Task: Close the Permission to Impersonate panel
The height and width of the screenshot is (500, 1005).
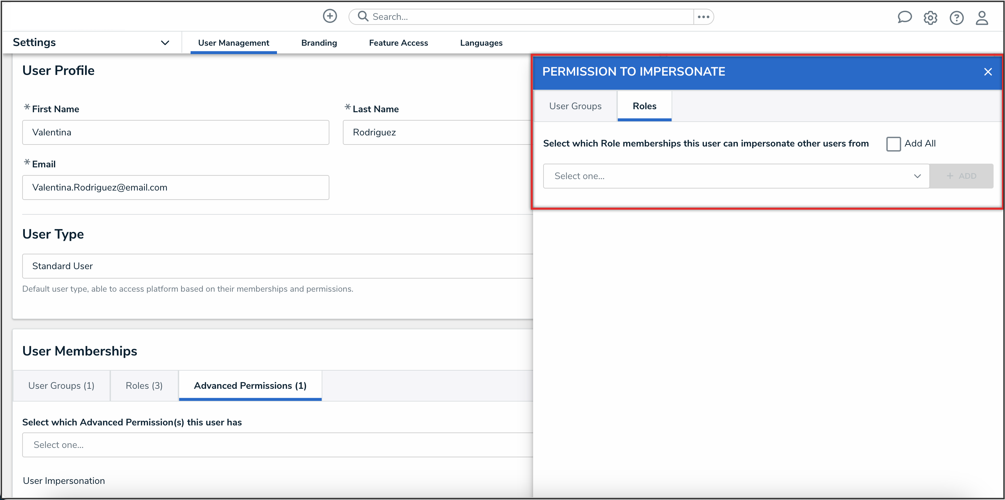Action: [988, 72]
